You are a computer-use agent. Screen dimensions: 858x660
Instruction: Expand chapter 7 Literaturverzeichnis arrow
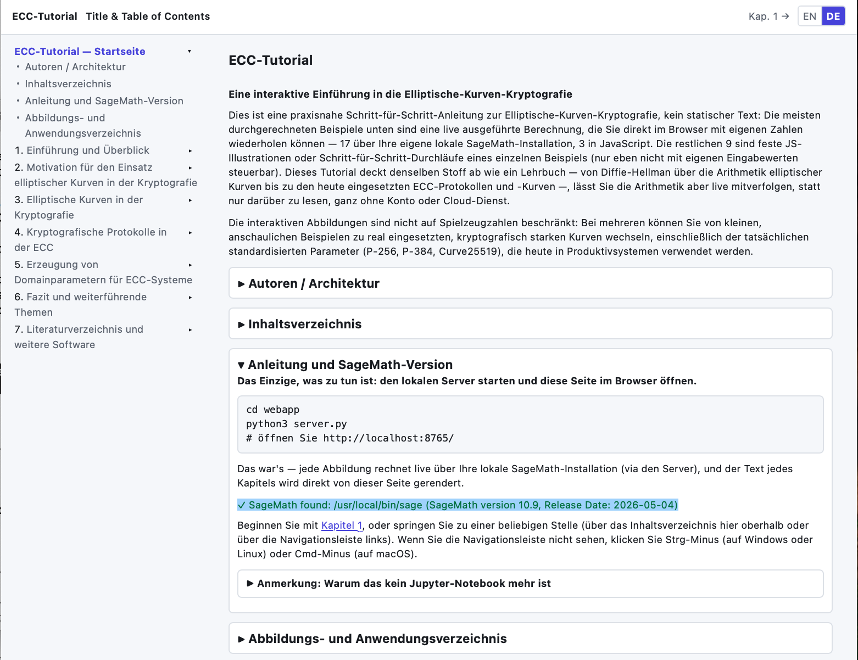coord(190,330)
